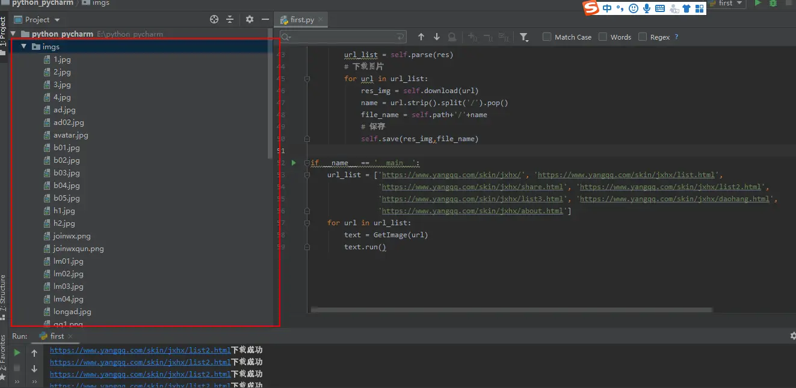Enable Match Case checkbox
796x388 pixels.
(547, 37)
